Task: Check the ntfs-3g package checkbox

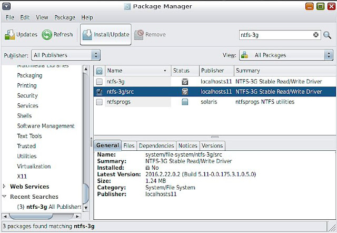Action: tap(100, 82)
